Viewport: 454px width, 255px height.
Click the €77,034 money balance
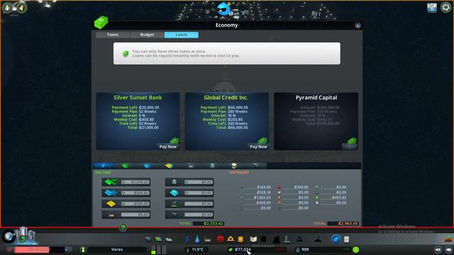tap(243, 249)
